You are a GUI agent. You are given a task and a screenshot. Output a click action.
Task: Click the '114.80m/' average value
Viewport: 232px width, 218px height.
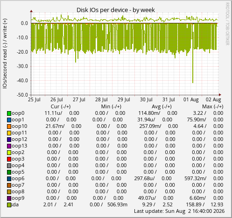tap(149, 113)
